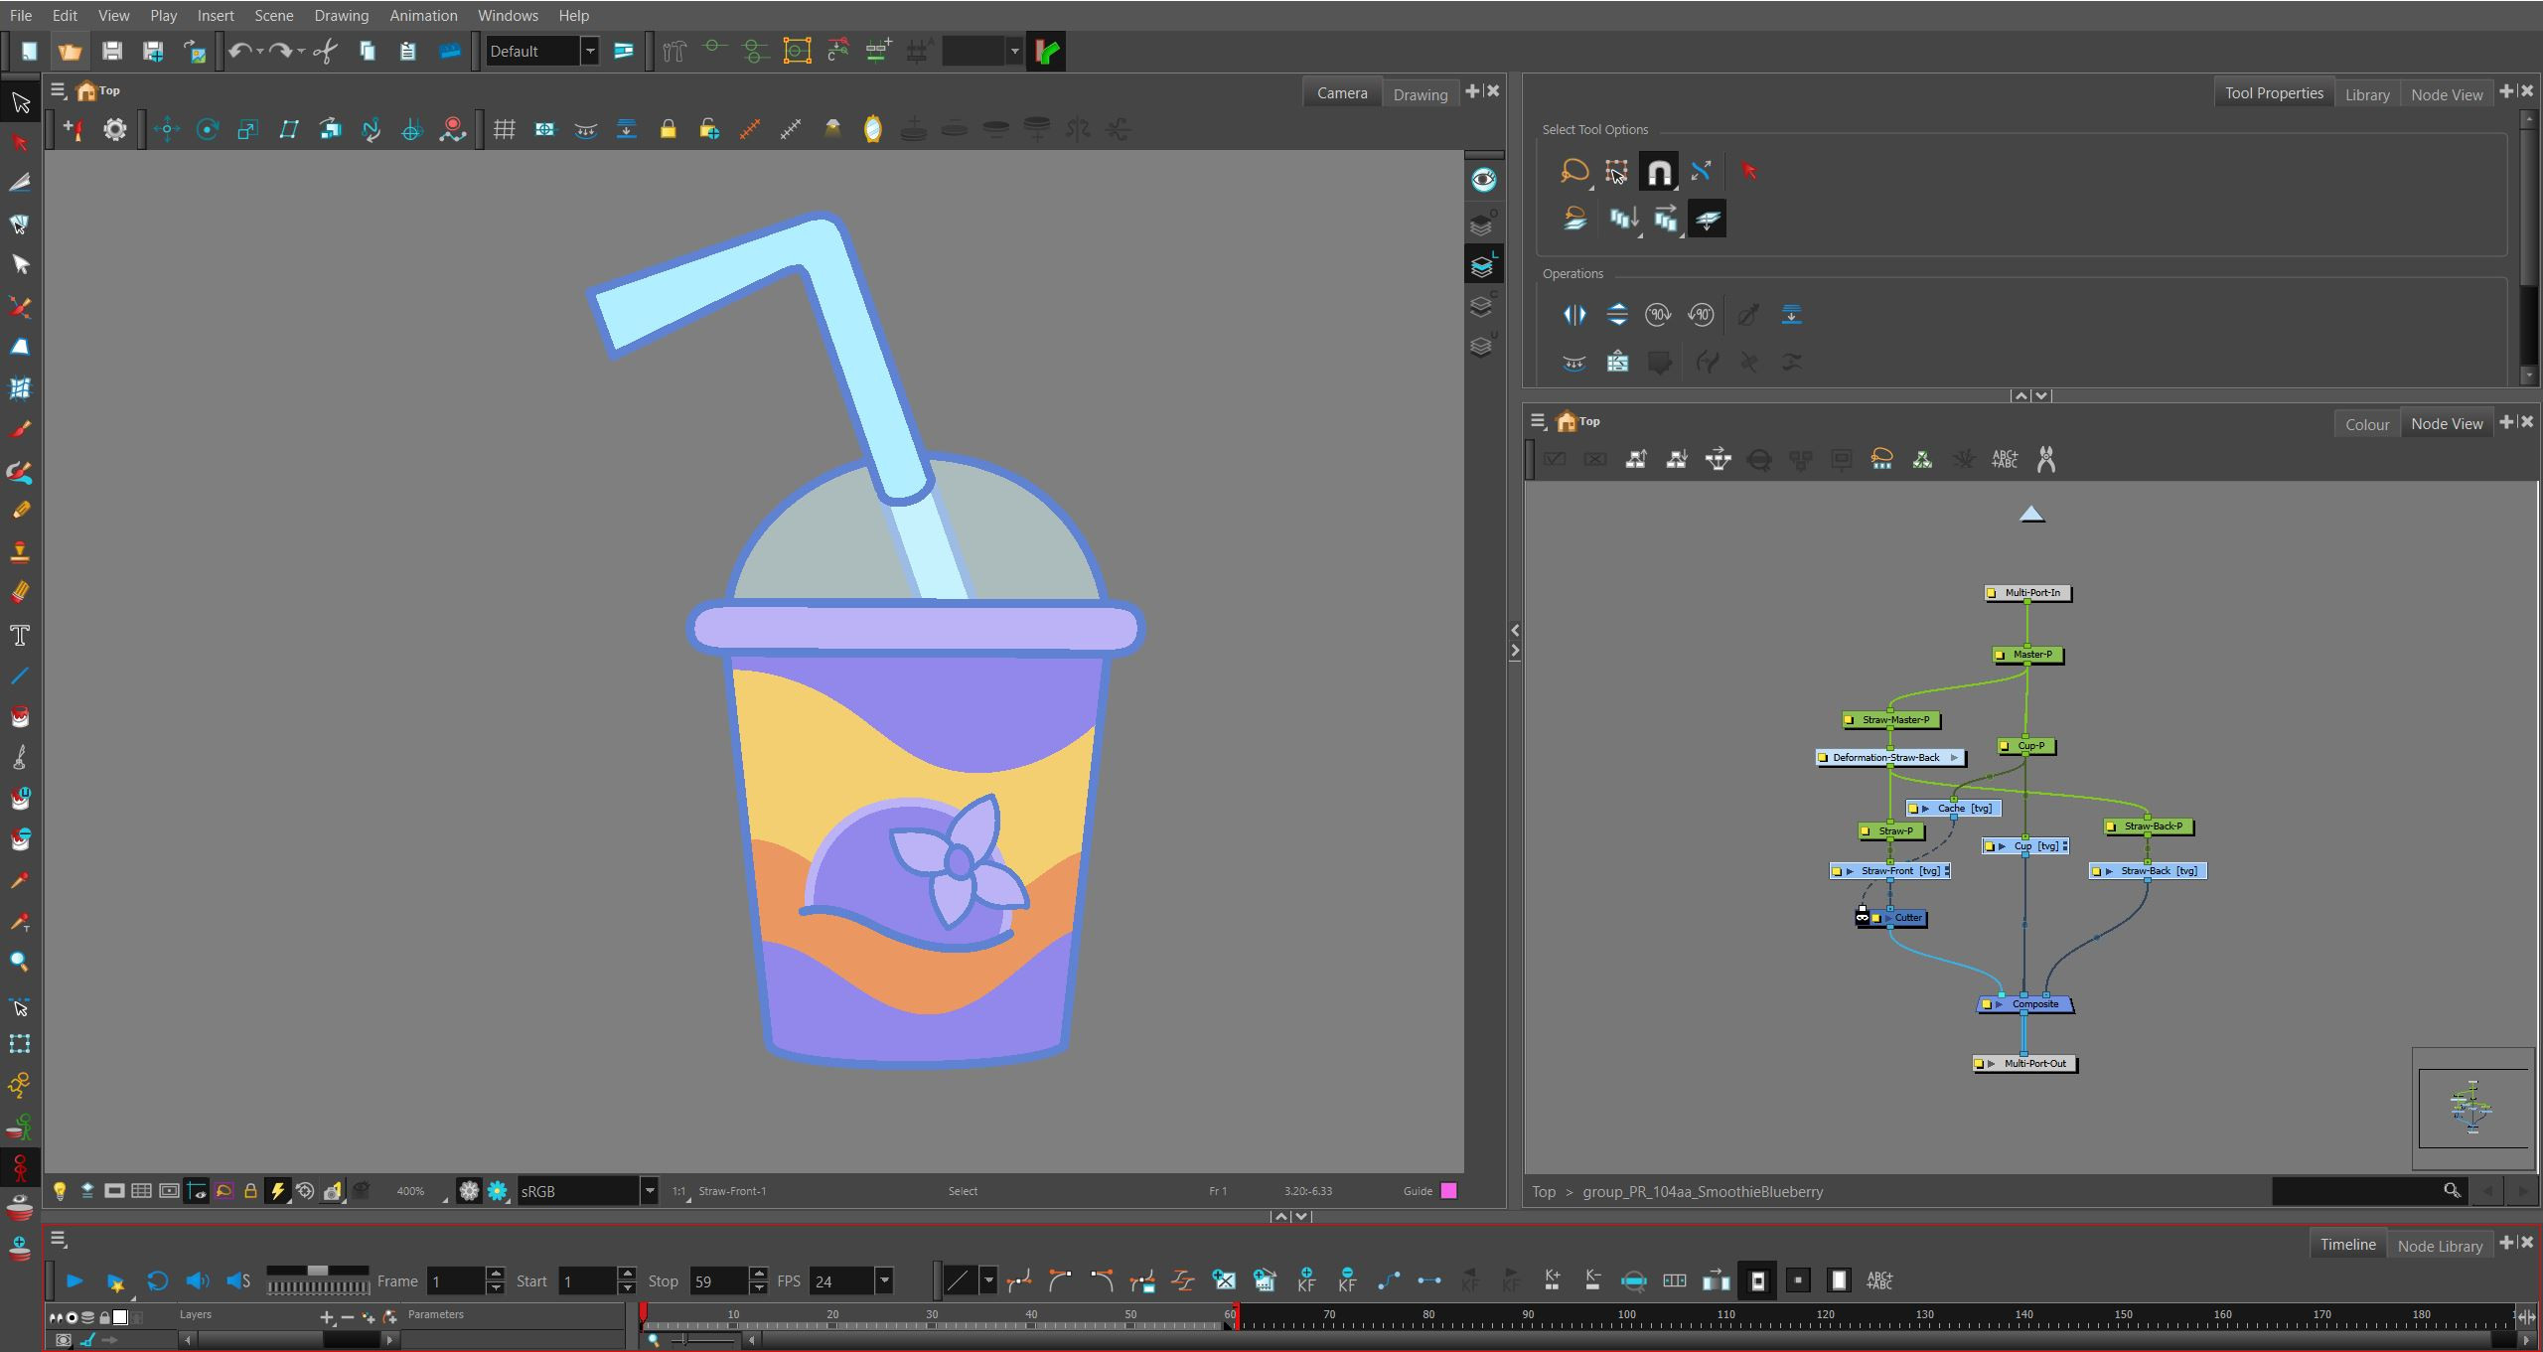Select the Lasso selection mode icon
The image size is (2543, 1352).
tap(1574, 172)
